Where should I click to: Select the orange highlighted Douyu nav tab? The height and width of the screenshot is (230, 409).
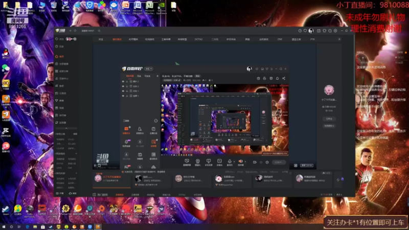coord(117,39)
